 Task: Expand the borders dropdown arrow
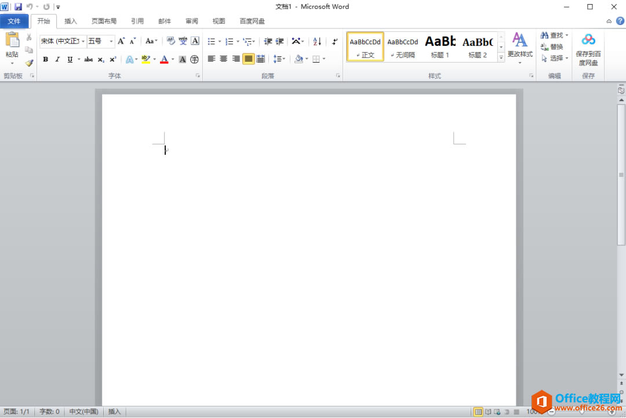pos(324,59)
